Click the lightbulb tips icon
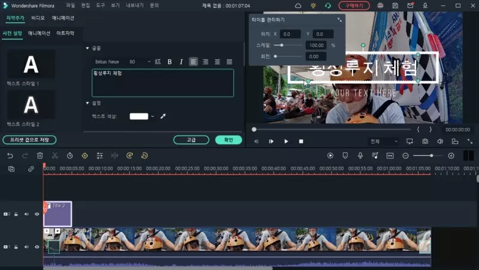Viewport: 479px width, 270px height. [x=313, y=5]
